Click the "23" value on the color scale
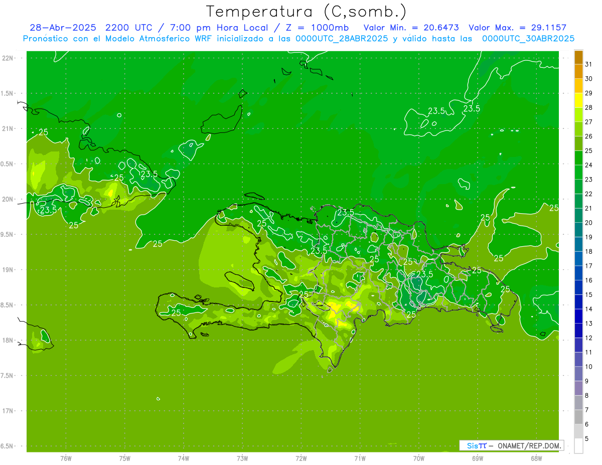The height and width of the screenshot is (465, 602). coord(588,180)
